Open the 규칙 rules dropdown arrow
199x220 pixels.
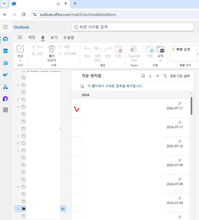(x=160, y=60)
